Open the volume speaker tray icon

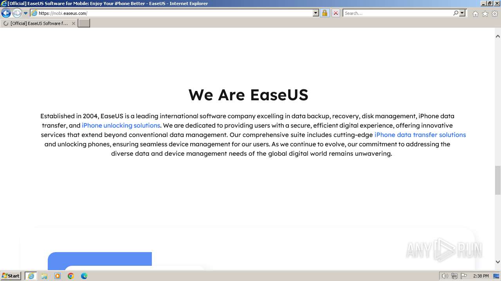tap(445, 276)
